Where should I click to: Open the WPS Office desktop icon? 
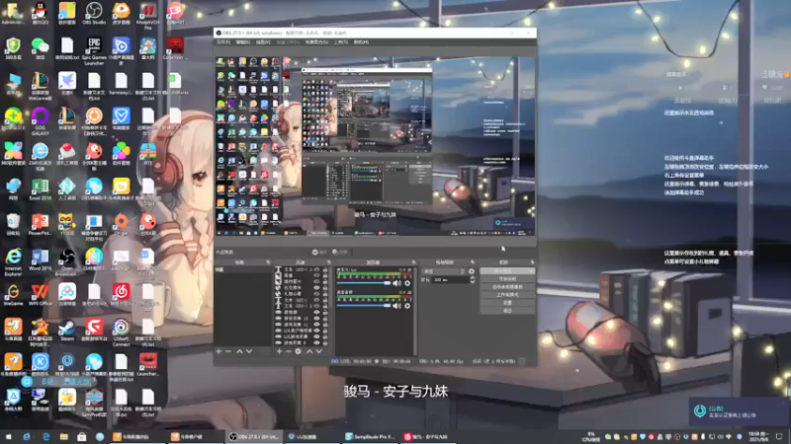[x=41, y=295]
